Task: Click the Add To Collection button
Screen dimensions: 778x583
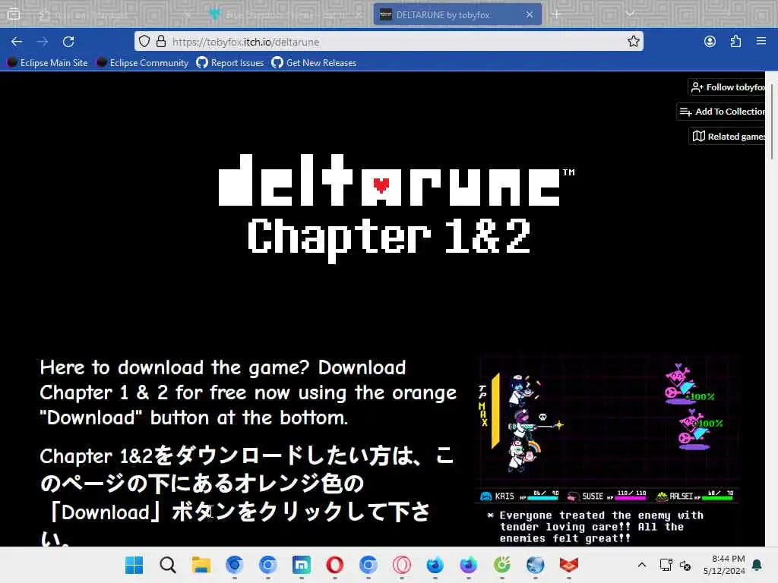Action: [721, 112]
